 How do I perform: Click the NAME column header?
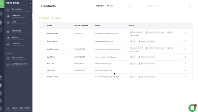(x=49, y=25)
